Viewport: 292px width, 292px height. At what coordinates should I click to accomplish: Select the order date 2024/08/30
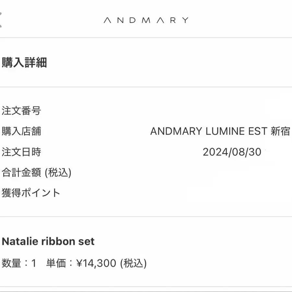(232, 152)
